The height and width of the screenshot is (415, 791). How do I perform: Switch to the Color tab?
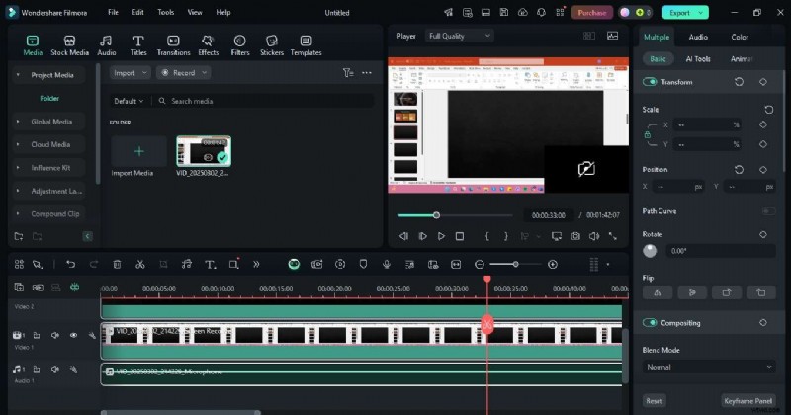(x=740, y=37)
